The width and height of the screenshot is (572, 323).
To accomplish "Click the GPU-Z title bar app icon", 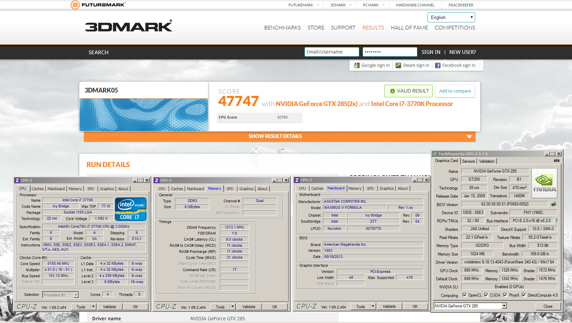I will (435, 154).
